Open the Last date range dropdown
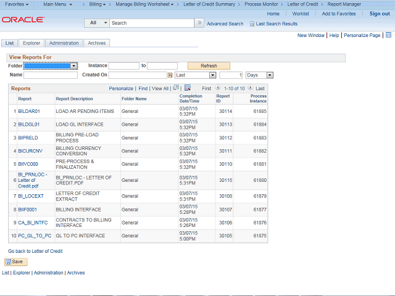Viewport: 395px width, 296px height. tap(212, 75)
